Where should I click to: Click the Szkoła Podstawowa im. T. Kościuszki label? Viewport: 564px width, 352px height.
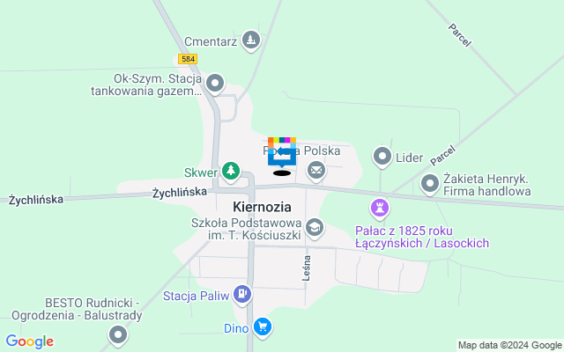[247, 229]
